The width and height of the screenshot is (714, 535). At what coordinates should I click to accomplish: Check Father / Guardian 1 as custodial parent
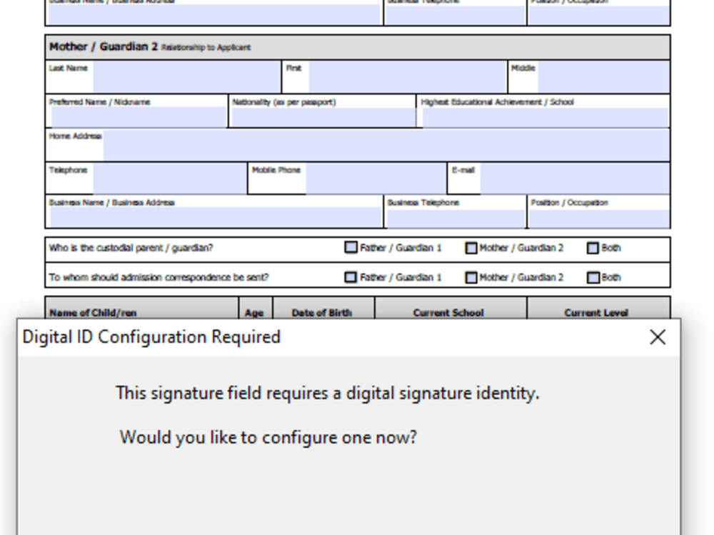[x=351, y=247]
